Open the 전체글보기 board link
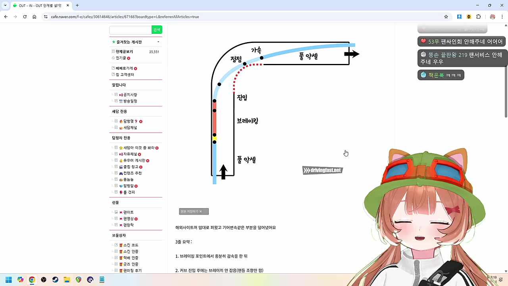The height and width of the screenshot is (286, 508). (x=124, y=51)
